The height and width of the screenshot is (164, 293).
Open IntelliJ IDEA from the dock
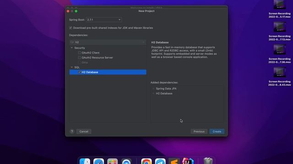[x=188, y=161]
